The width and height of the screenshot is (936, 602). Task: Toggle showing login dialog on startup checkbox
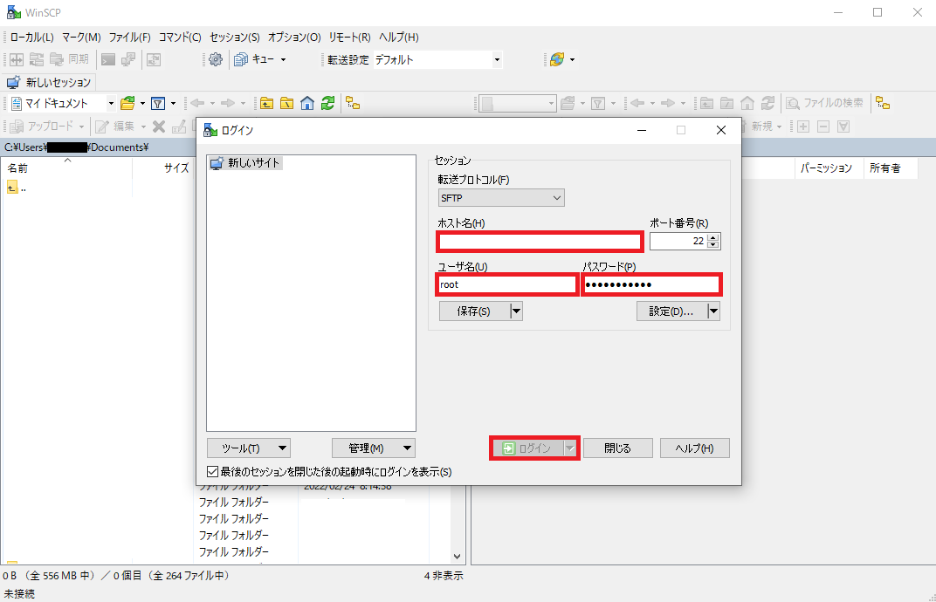click(212, 471)
